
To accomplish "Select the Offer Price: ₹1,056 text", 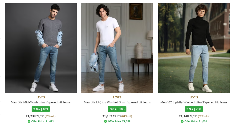I will (x=119, y=122).
